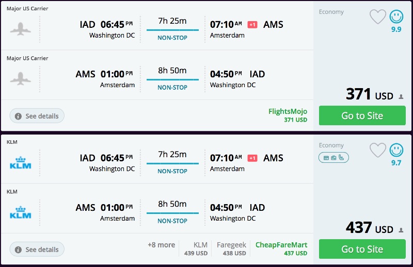Click the person icon beside 437 USD
Viewport: 413px width, 267px height.
coord(401,230)
